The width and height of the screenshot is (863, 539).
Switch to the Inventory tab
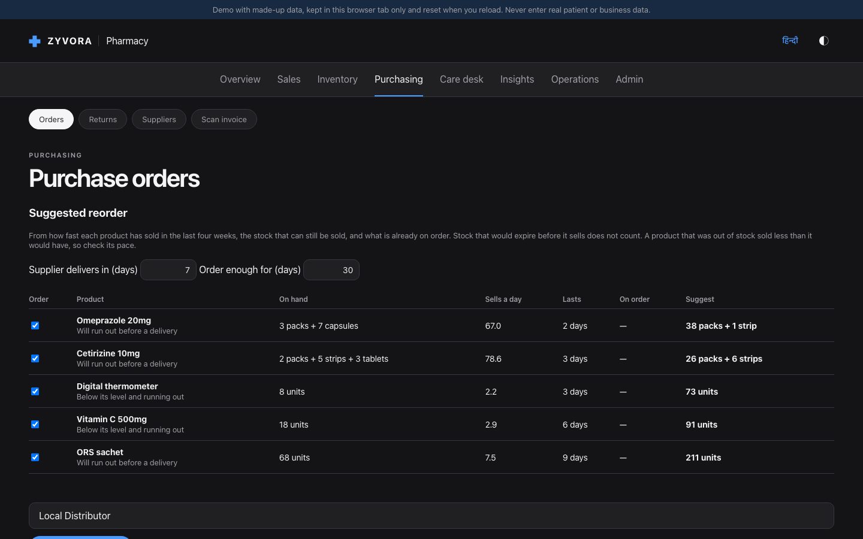[337, 79]
